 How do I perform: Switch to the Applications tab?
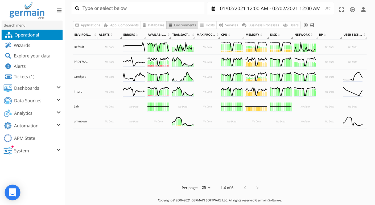coord(88,25)
